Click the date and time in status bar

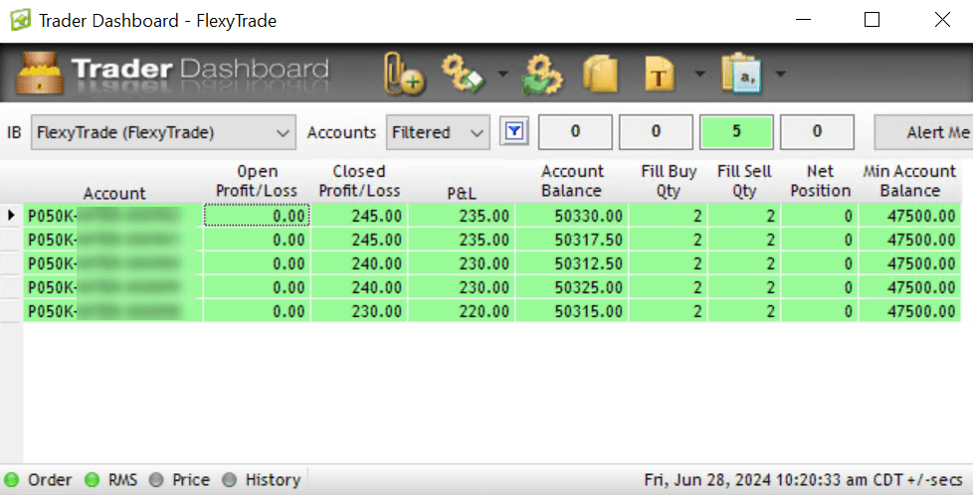(803, 479)
